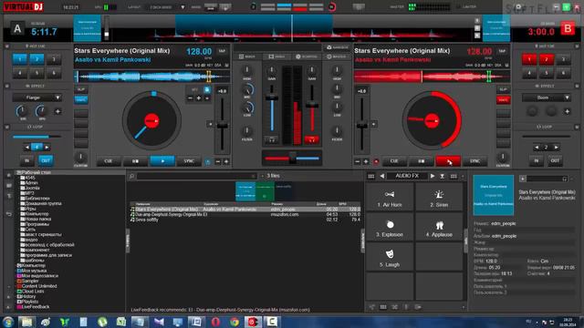The image size is (584, 328).
Task: Toggle loop OUT on deck A
Action: 46,160
